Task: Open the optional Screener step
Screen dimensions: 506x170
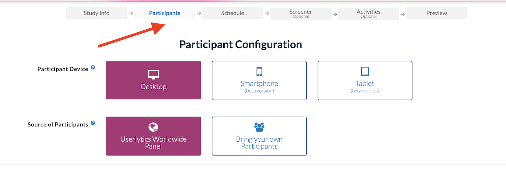Action: [x=301, y=14]
